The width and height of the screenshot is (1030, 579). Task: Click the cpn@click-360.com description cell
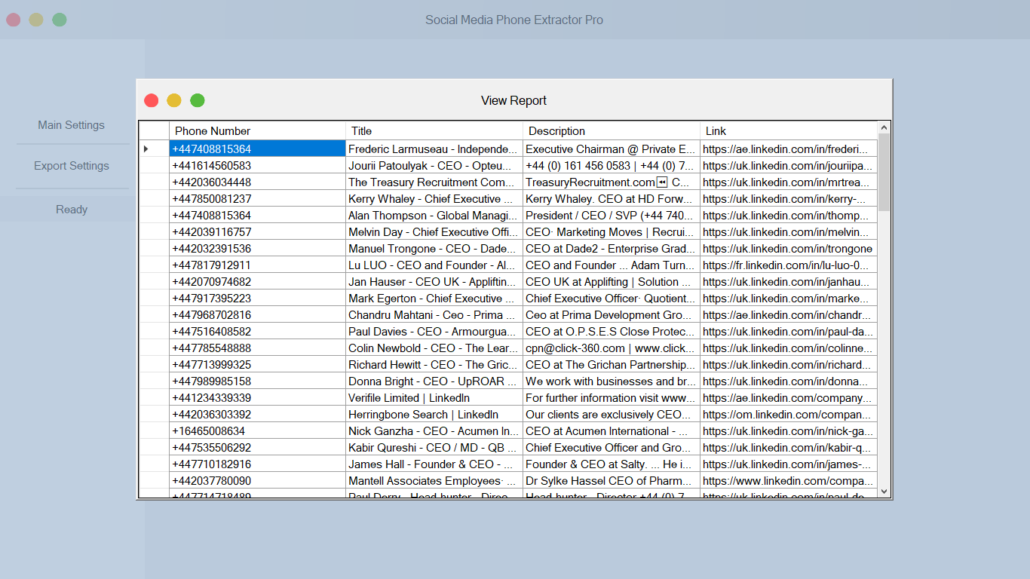tap(612, 348)
